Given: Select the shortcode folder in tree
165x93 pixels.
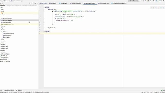Looking at the screenshot, I should tap(3, 41).
